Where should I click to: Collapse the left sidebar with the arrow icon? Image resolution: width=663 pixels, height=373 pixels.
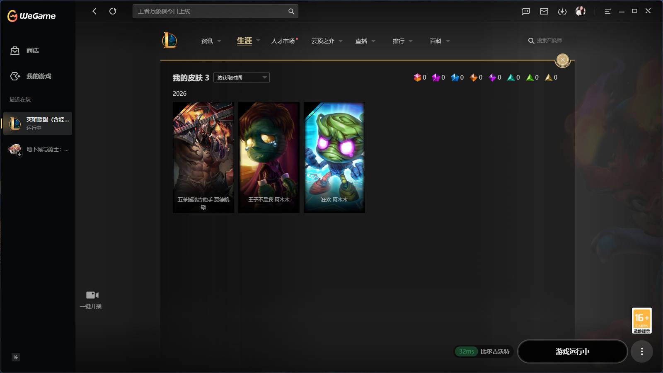click(16, 357)
